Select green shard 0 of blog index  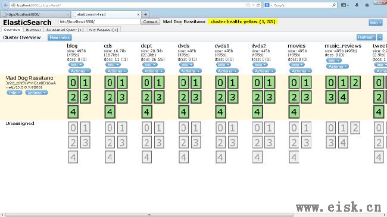coord(73,83)
